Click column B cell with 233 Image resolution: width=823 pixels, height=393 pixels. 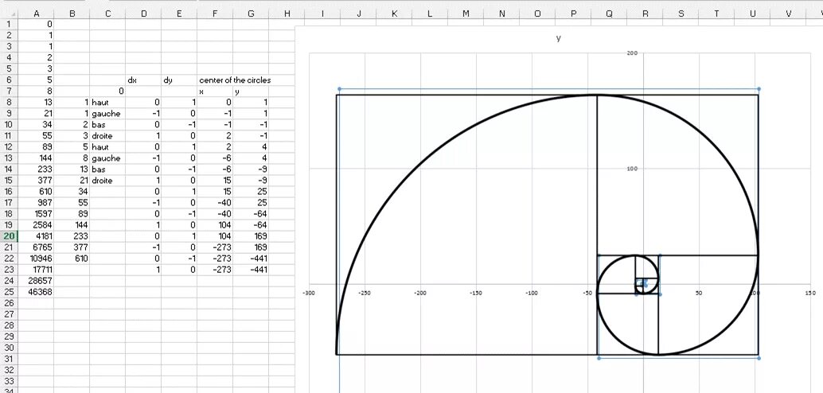72,236
